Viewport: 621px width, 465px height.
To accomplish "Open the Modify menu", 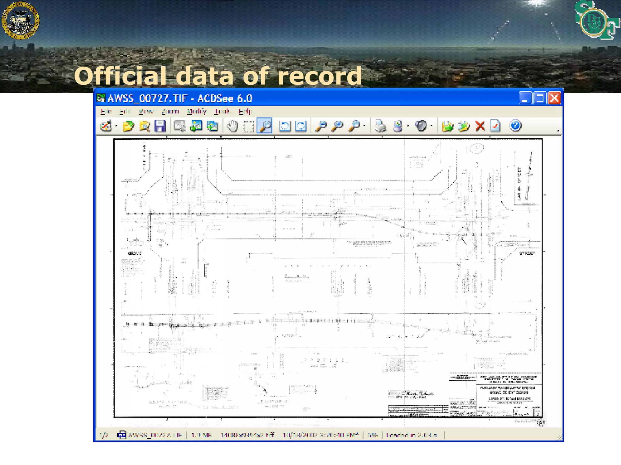I will (x=196, y=111).
